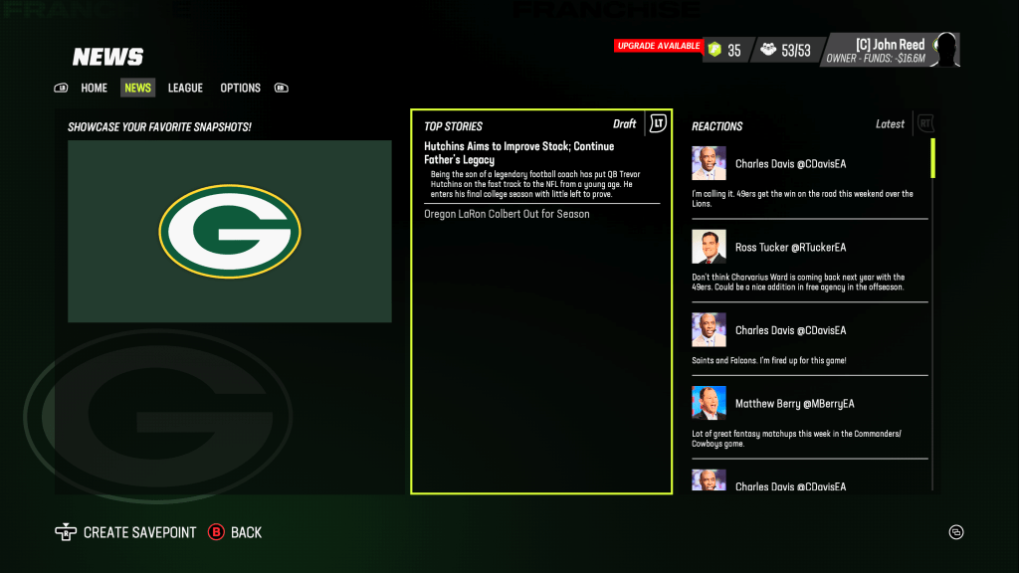1019x573 pixels.
Task: Open the League tab
Action: click(185, 88)
